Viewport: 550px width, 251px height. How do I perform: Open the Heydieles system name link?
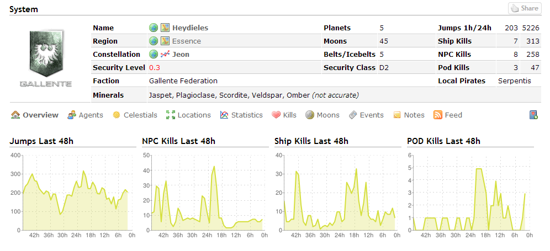coord(190,28)
